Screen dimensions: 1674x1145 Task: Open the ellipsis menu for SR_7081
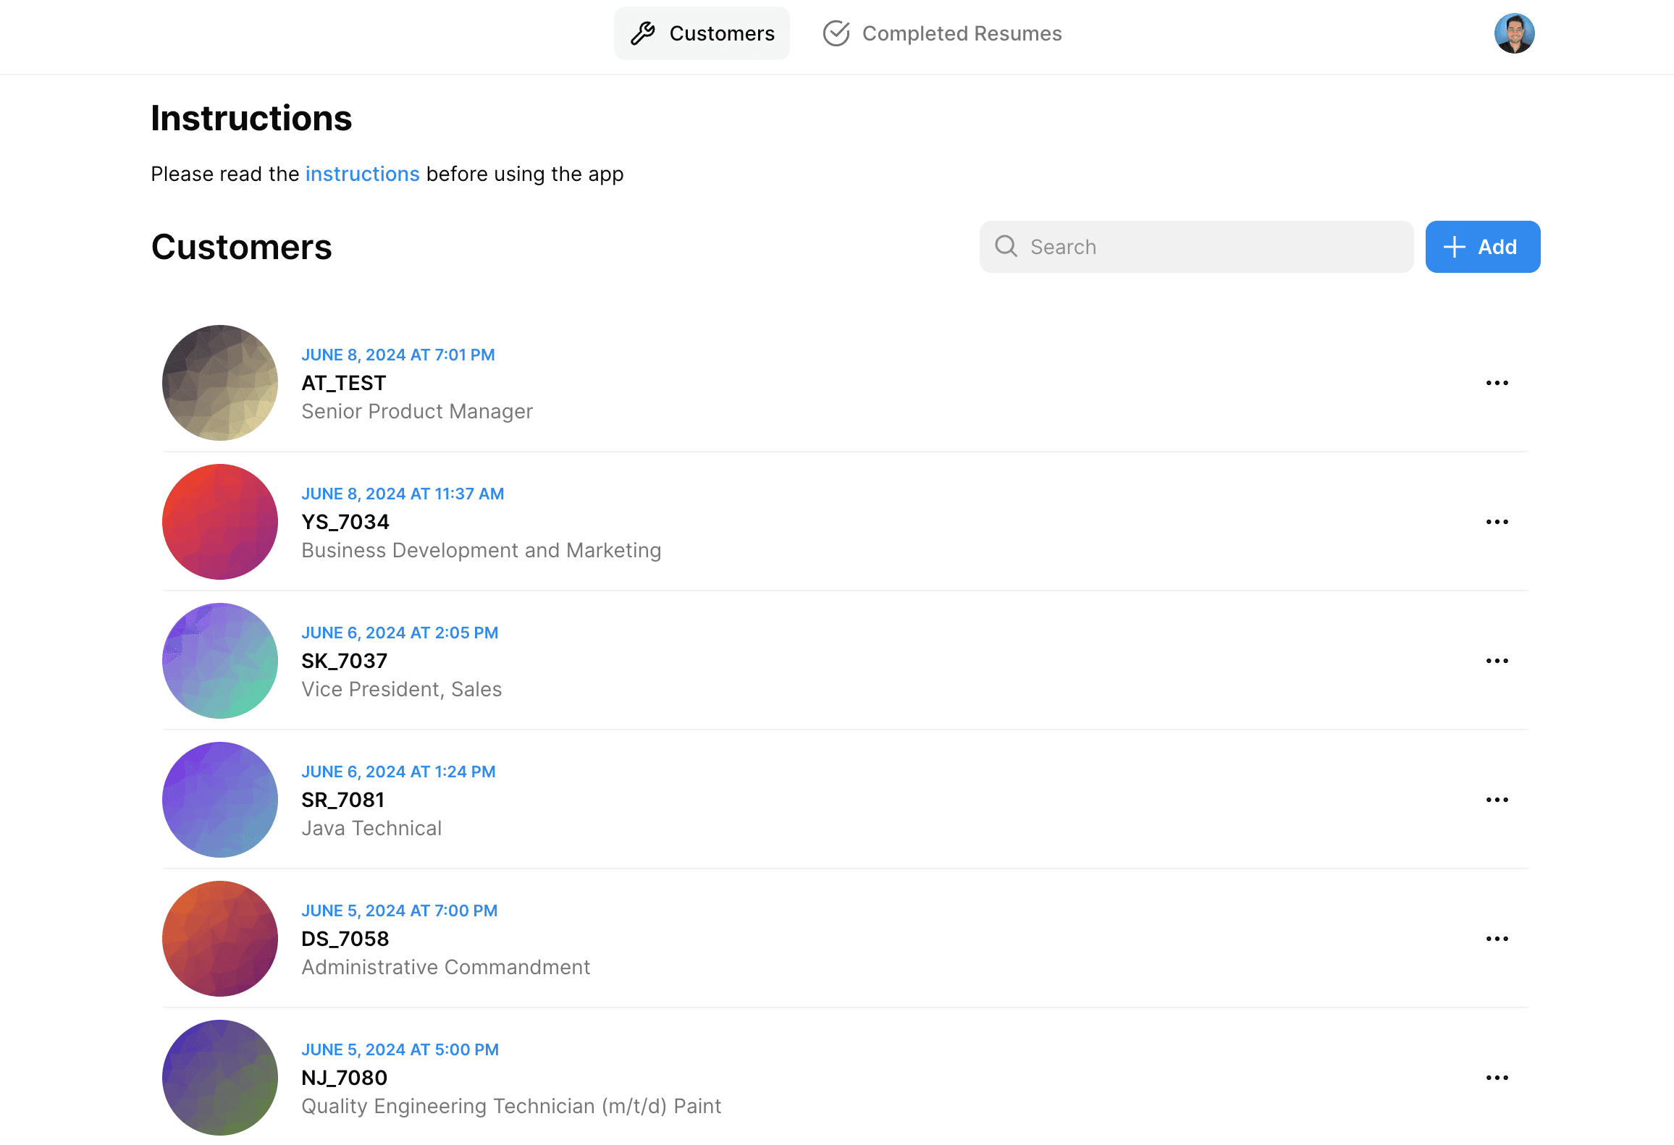click(x=1497, y=800)
